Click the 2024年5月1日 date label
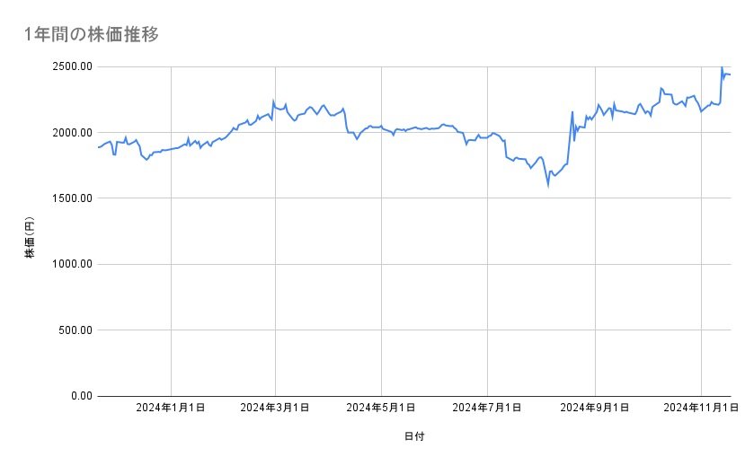 [x=381, y=409]
